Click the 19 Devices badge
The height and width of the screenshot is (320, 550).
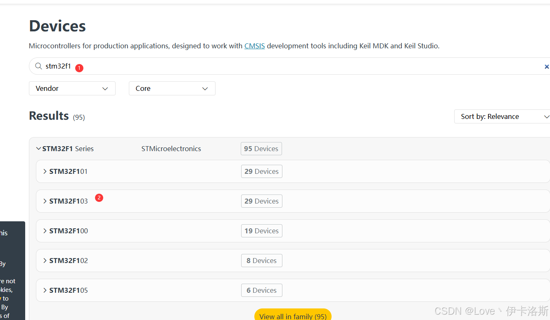(262, 231)
